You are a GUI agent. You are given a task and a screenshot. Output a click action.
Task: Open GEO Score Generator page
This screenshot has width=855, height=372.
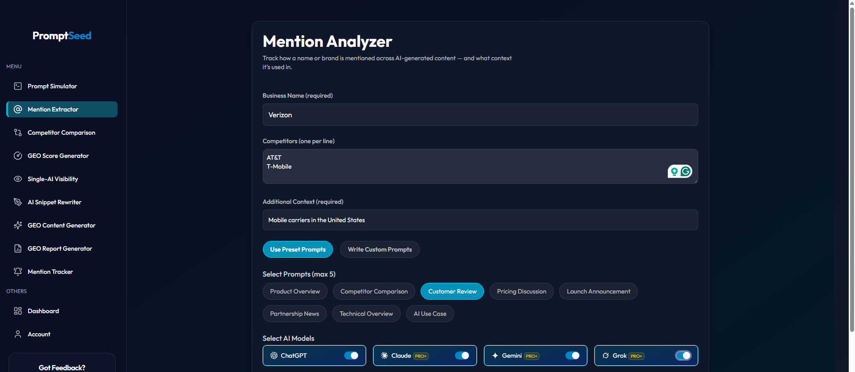[62, 156]
